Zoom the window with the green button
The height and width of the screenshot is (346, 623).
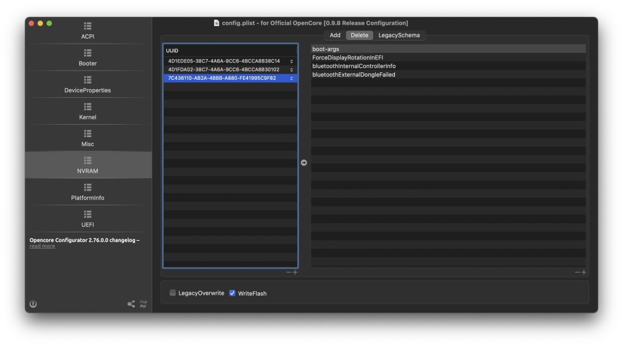pos(49,24)
